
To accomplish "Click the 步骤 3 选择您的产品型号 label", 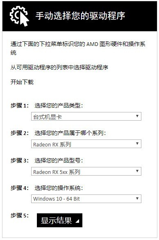I will click(47, 160).
